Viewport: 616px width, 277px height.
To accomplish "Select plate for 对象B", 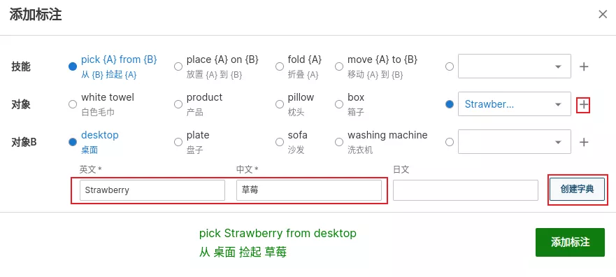I will click(178, 142).
